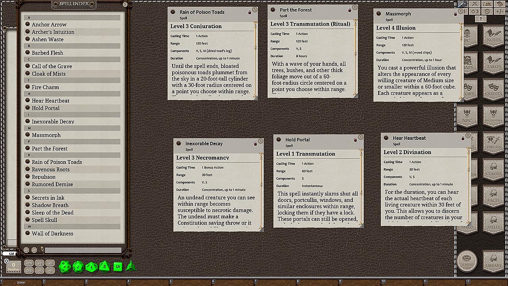The image size is (508, 286).
Task: Toggle the DIS roll button
Action: point(29,271)
